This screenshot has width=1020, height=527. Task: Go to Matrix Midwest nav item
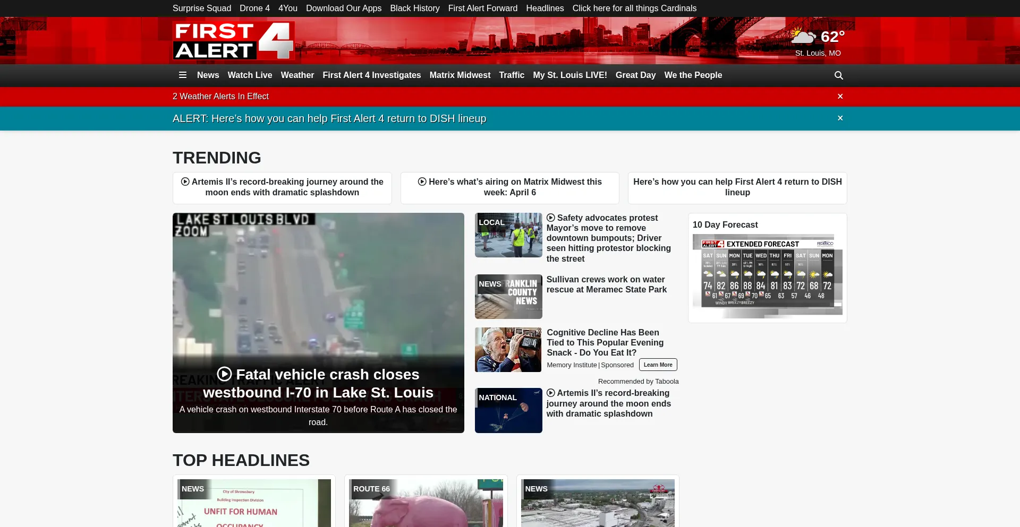[x=460, y=75]
